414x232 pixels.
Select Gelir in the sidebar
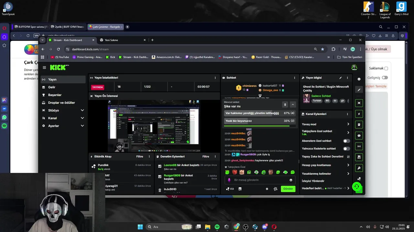click(63, 87)
